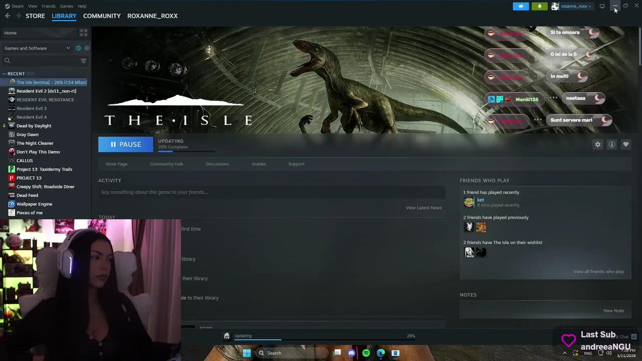Open Discord from the taskbar
This screenshot has width=642, height=361.
point(352,353)
